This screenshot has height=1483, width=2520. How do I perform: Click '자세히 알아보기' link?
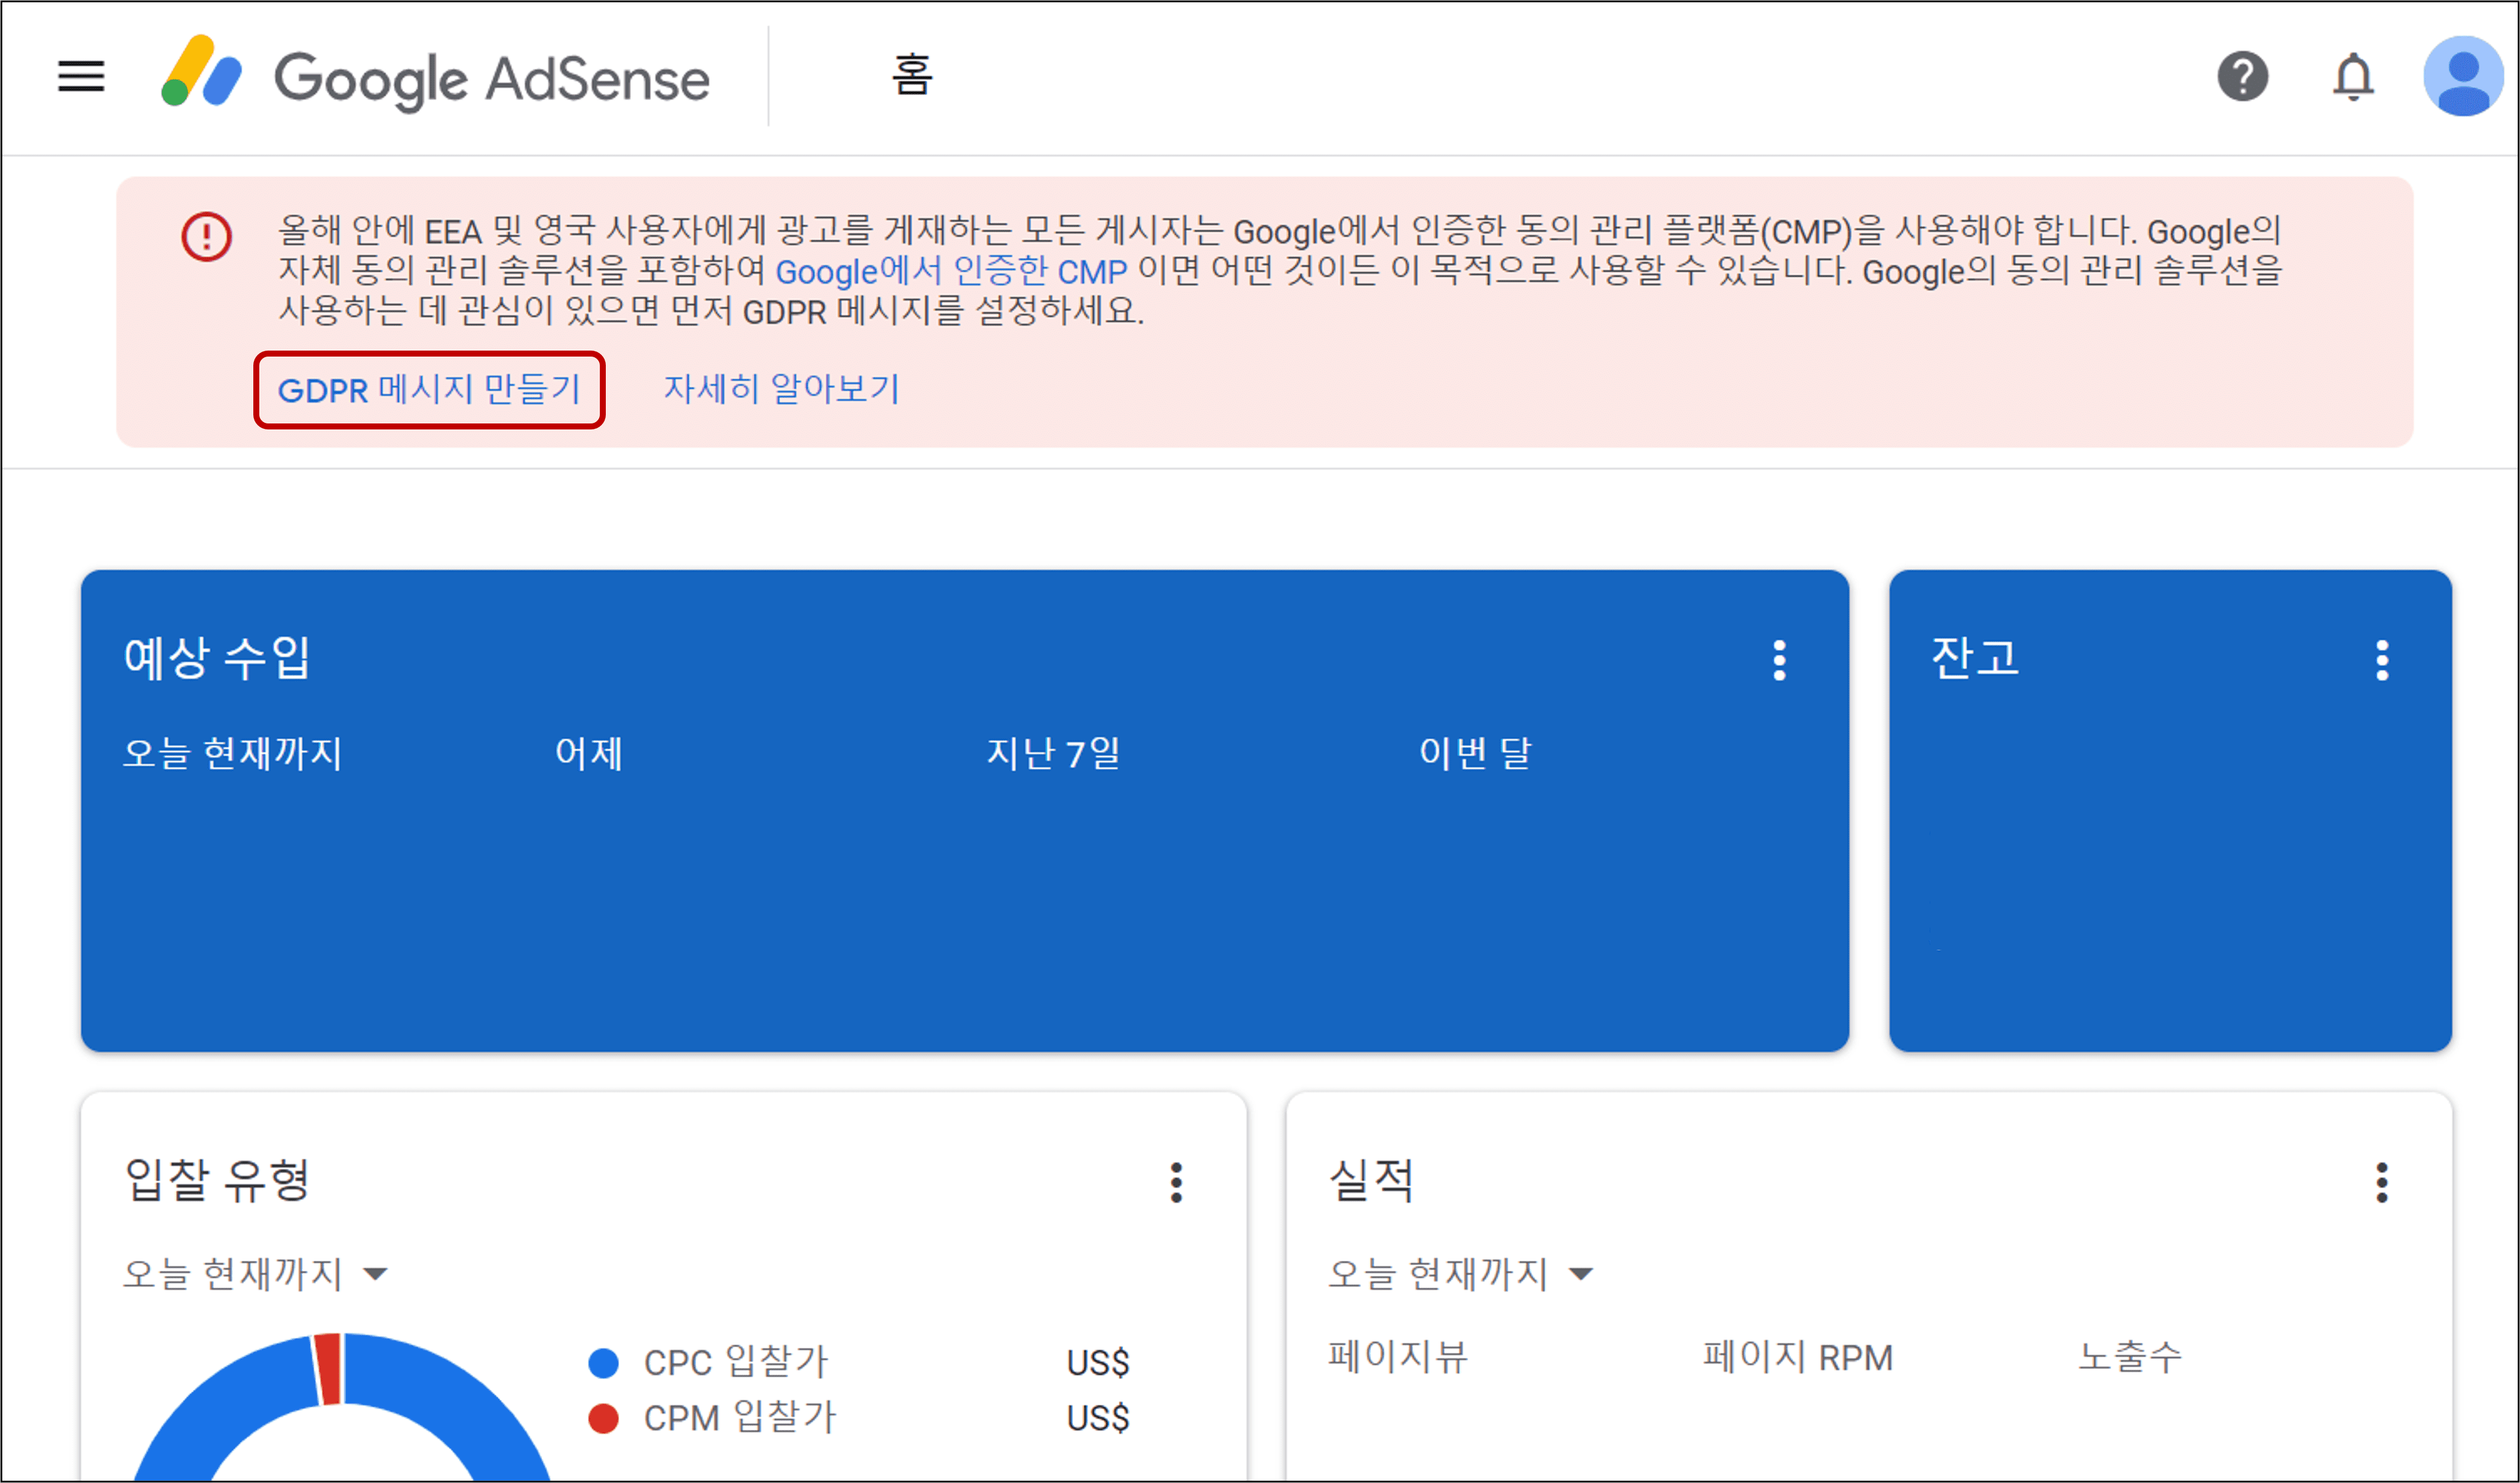coord(782,388)
